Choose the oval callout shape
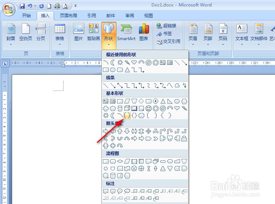This screenshot has height=204, width=275. (120, 191)
